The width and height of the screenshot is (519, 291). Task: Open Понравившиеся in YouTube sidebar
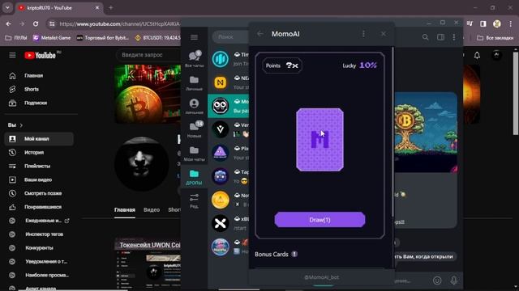[39, 207]
